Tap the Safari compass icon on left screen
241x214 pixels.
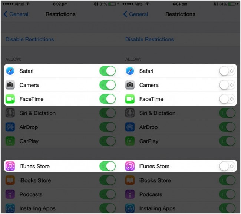click(x=10, y=71)
